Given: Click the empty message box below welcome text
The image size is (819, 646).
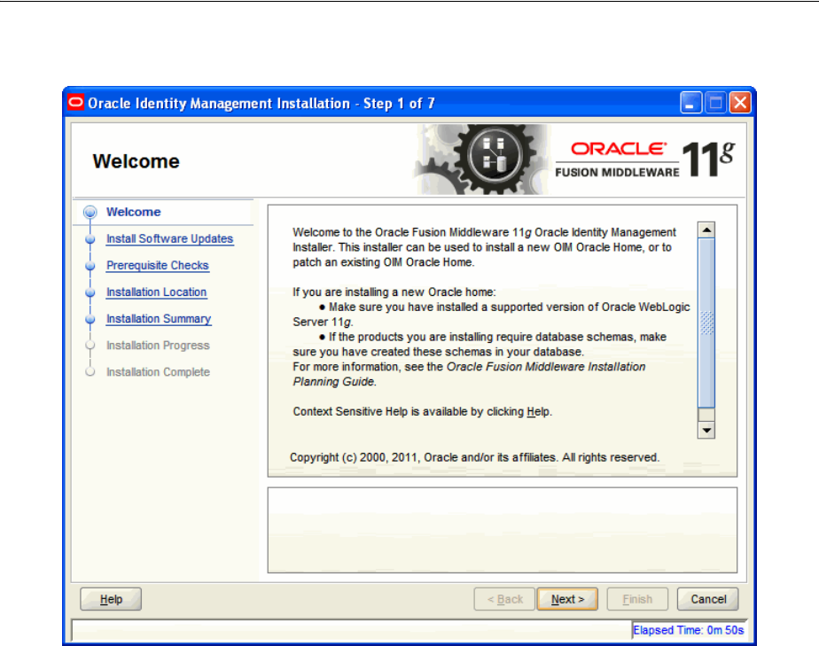Looking at the screenshot, I should click(x=502, y=530).
